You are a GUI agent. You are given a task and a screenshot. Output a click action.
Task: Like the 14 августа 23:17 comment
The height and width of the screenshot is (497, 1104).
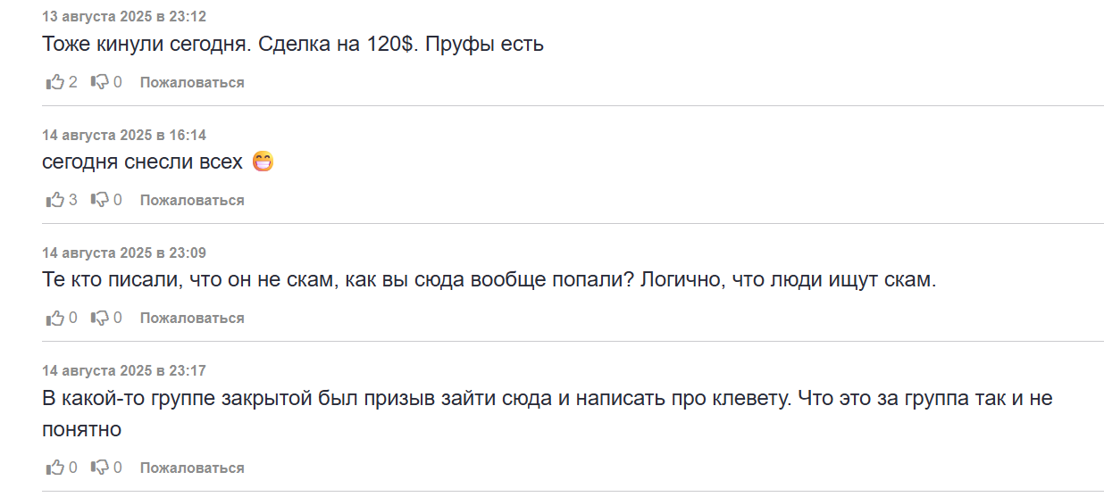[x=55, y=468]
